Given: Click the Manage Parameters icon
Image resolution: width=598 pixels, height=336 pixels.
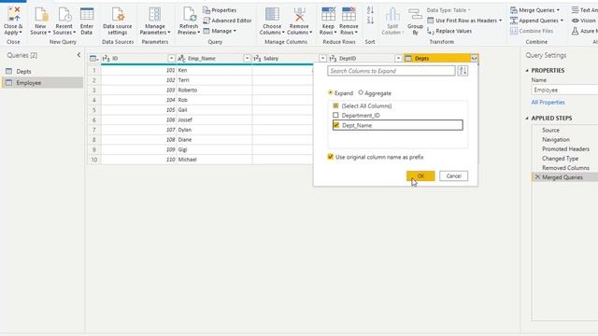Looking at the screenshot, I should 155,15.
